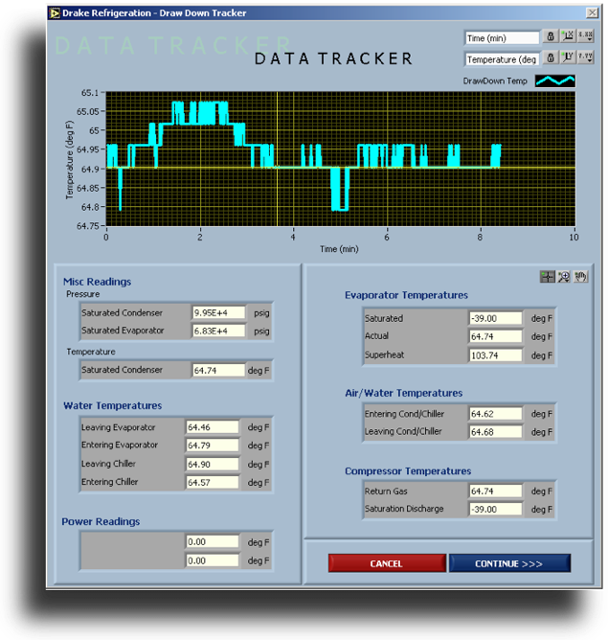Click the Temperature axis name field

tap(502, 59)
